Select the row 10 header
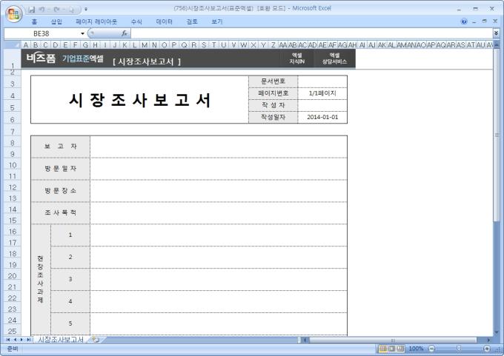The image size is (504, 356). click(12, 165)
